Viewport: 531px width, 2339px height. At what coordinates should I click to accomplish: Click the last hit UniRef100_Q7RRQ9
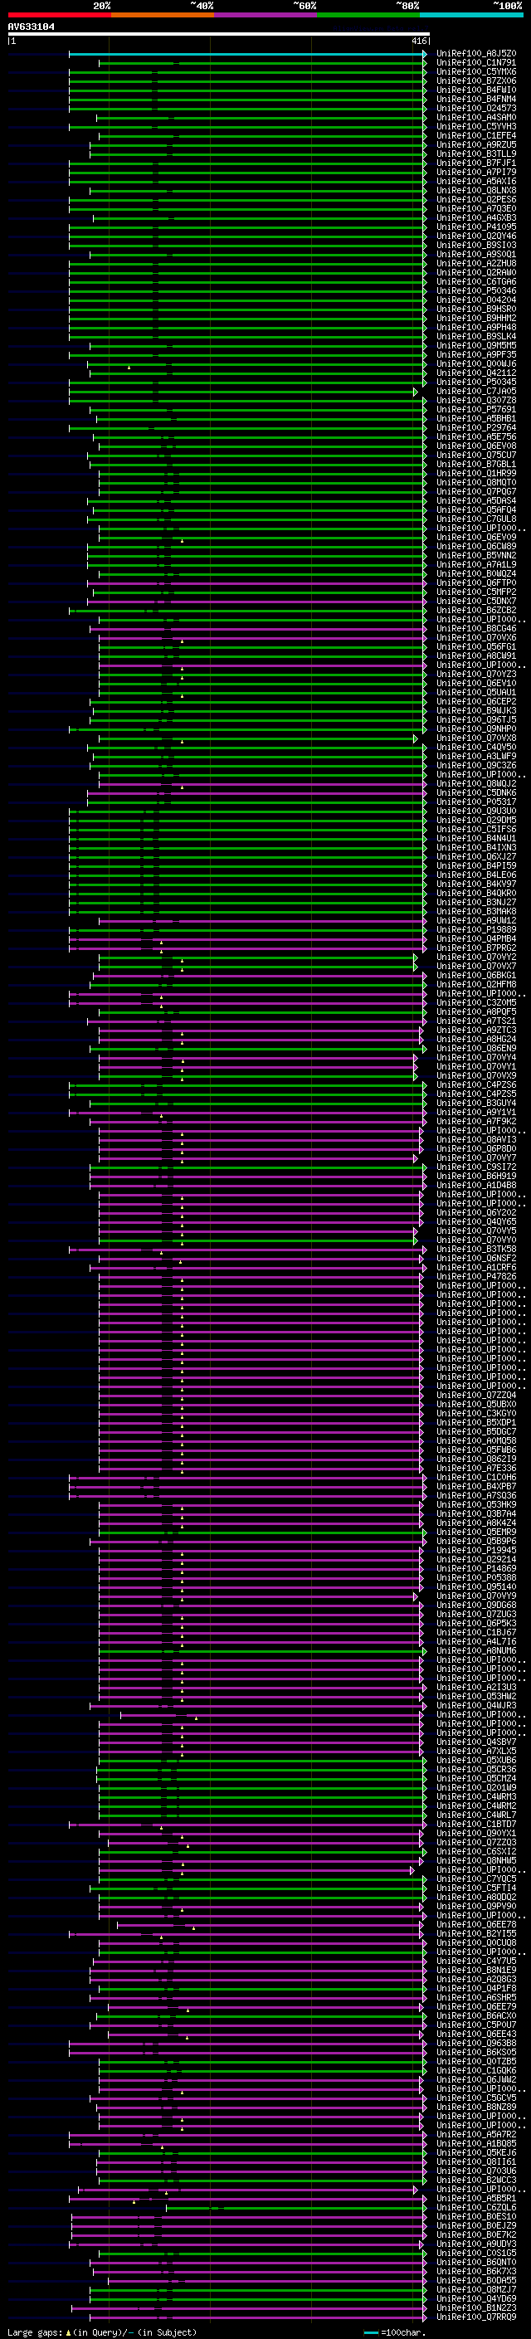tap(476, 2317)
